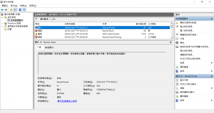The height and width of the screenshot is (113, 214).
Task: Open 說明 submenu in 事件 41 Kernel-Power section
Action: tap(194, 100)
